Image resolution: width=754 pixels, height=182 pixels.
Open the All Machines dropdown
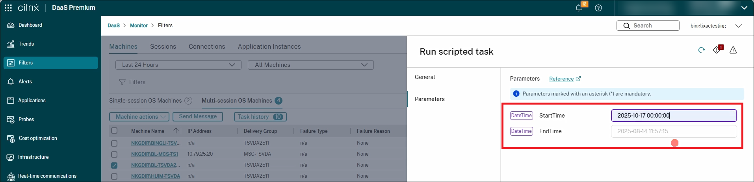point(311,65)
